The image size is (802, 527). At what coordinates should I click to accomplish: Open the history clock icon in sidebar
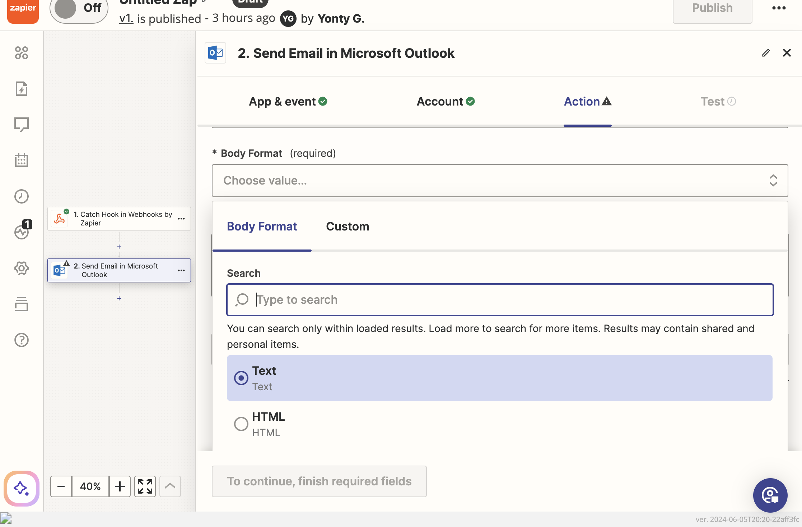pos(22,196)
